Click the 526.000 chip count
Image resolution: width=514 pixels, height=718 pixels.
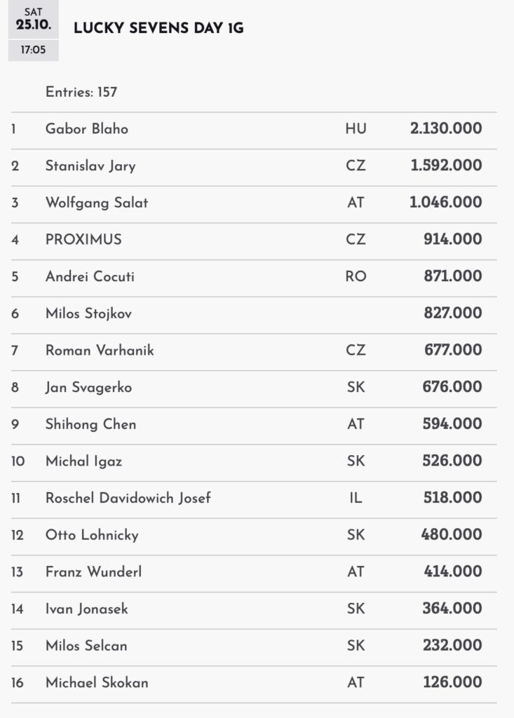[x=453, y=461]
